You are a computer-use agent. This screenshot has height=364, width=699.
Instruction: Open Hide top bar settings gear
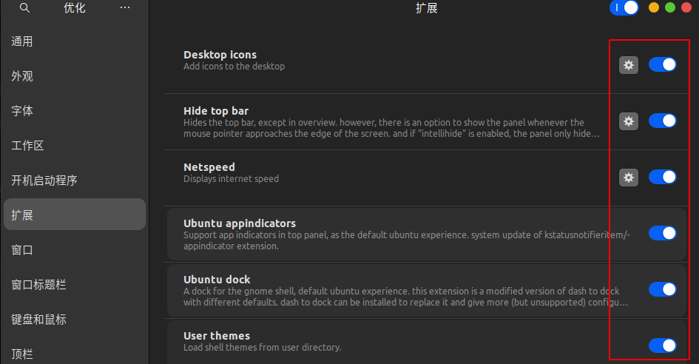click(x=629, y=121)
